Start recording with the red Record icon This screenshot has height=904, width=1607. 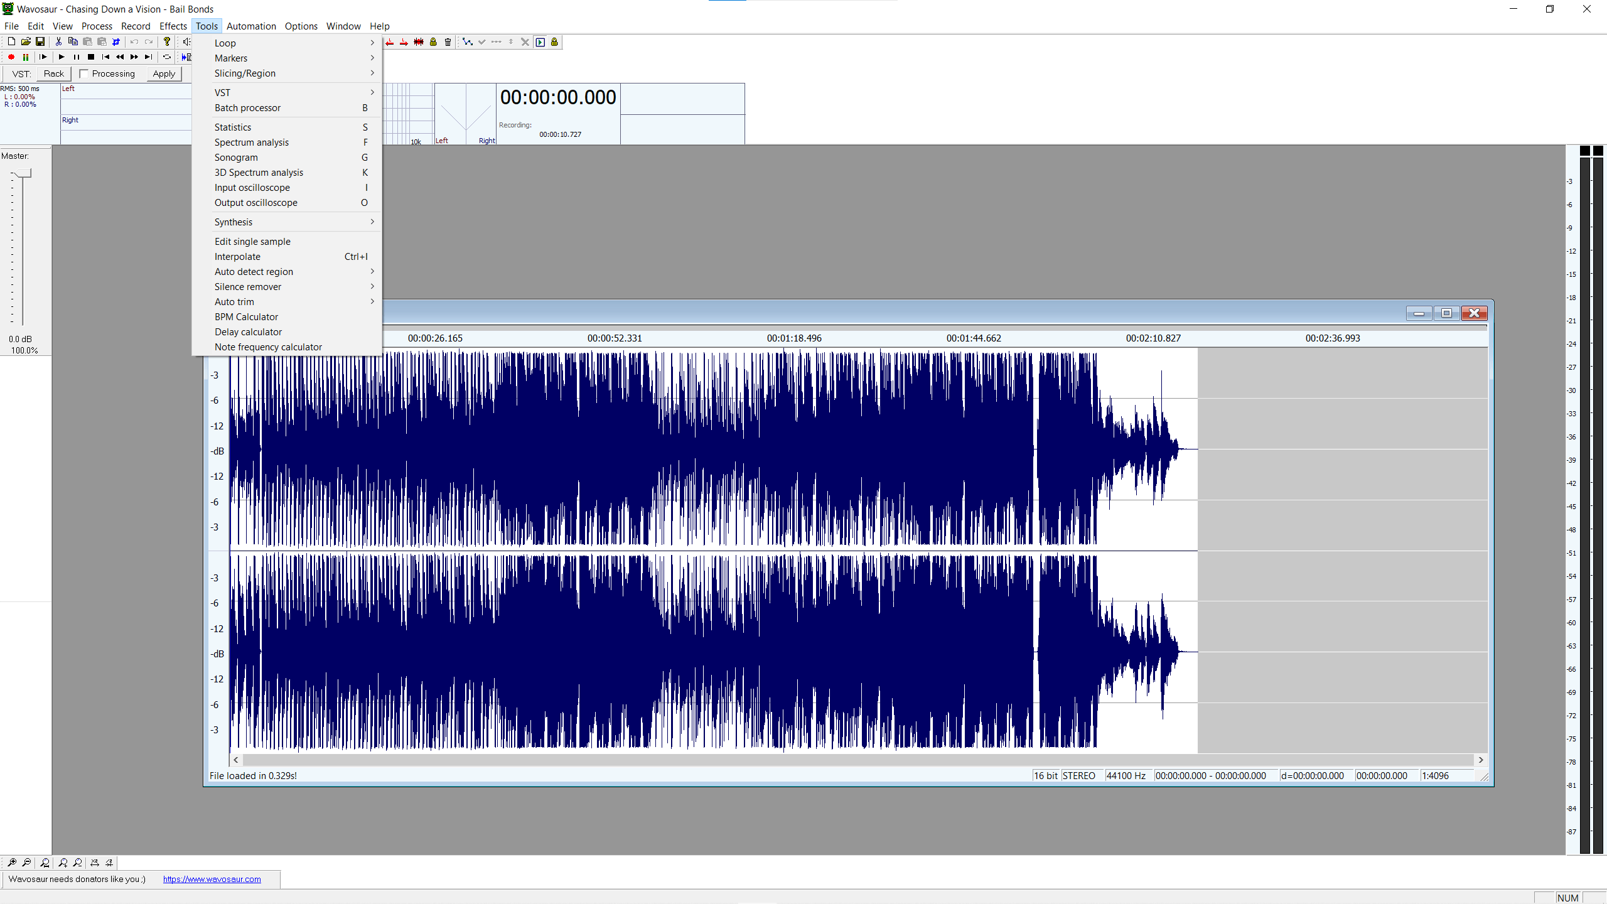[x=11, y=56]
